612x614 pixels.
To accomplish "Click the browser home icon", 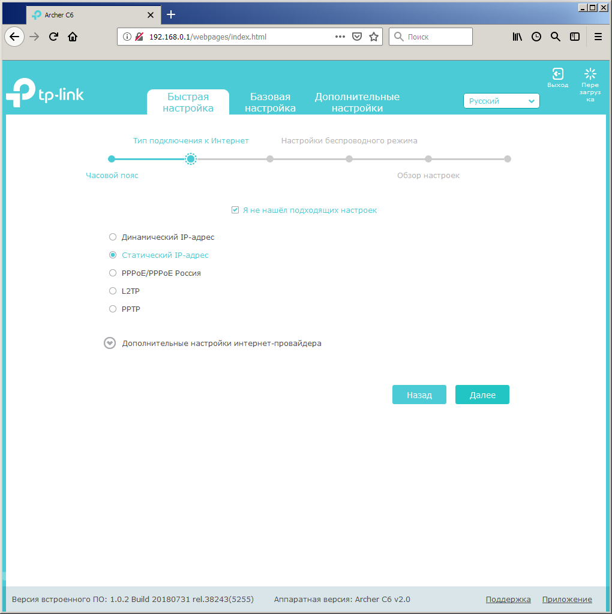I will (73, 37).
